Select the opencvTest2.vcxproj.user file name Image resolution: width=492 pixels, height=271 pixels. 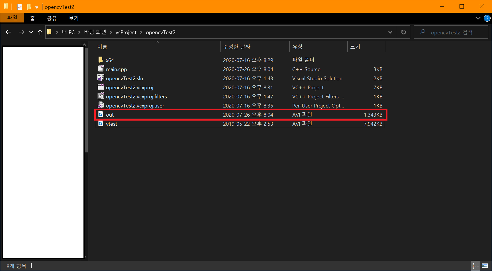[x=135, y=106]
